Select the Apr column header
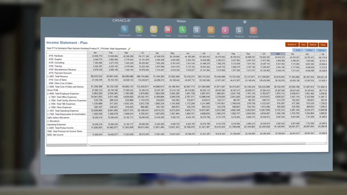Viewport: 347px width, 195px height. pyautogui.click(x=157, y=53)
